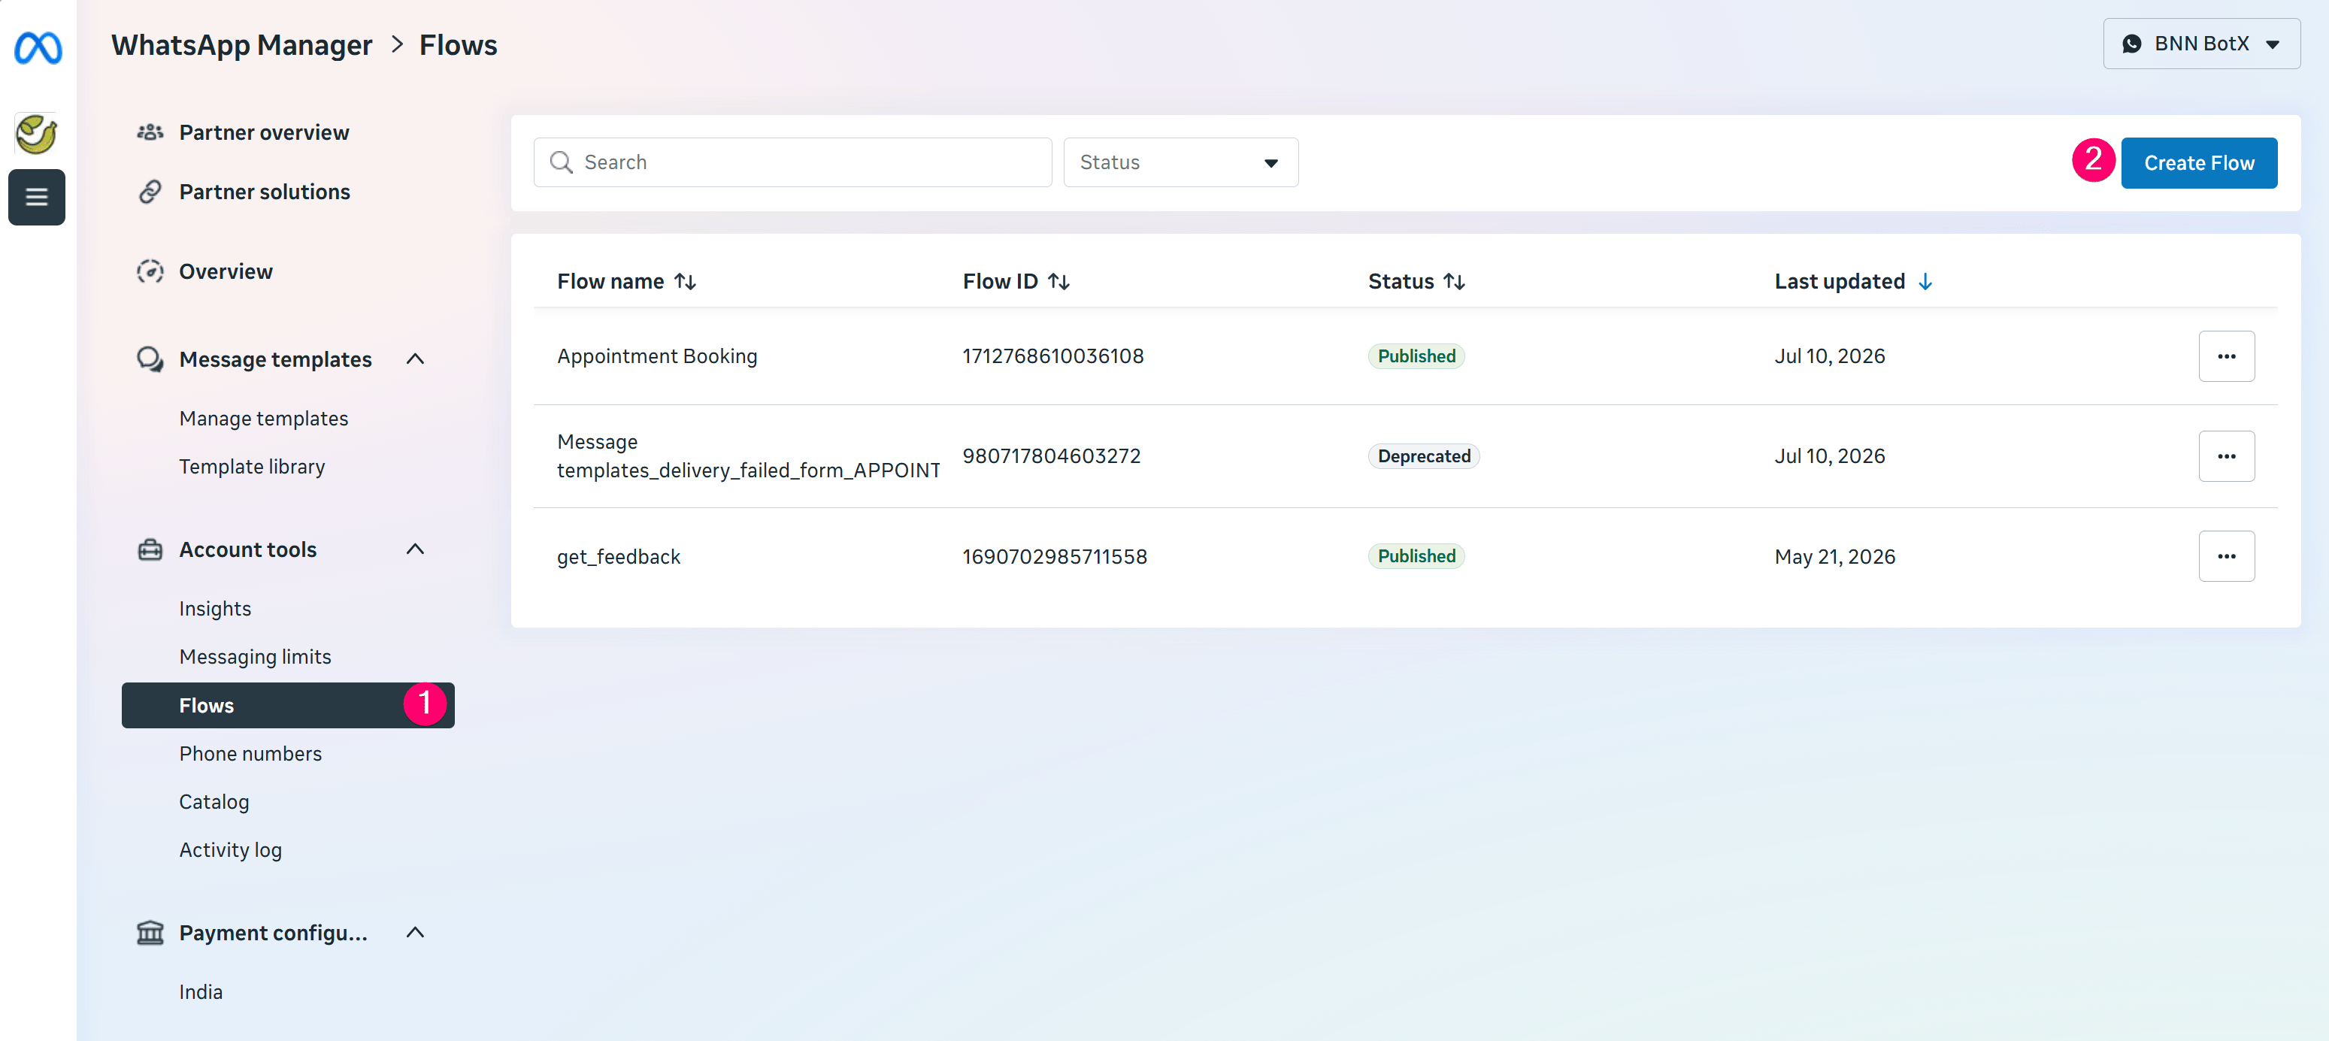Open the Status filter dropdown
The width and height of the screenshot is (2329, 1041).
tap(1181, 162)
